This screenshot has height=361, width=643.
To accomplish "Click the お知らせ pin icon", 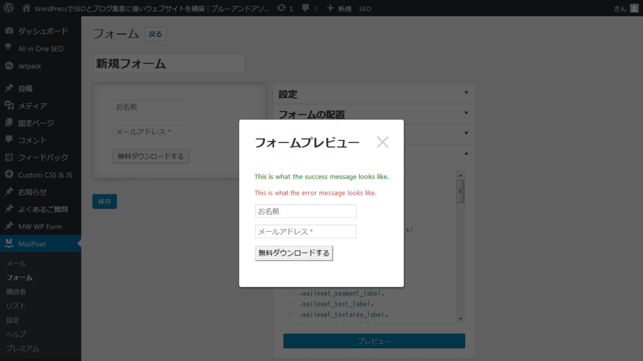I will (9, 192).
